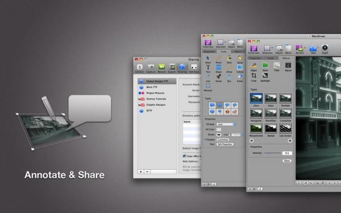Image resolution: width=341 pixels, height=213 pixels.
Task: Open the stroke line style dropdown
Action: point(237,135)
